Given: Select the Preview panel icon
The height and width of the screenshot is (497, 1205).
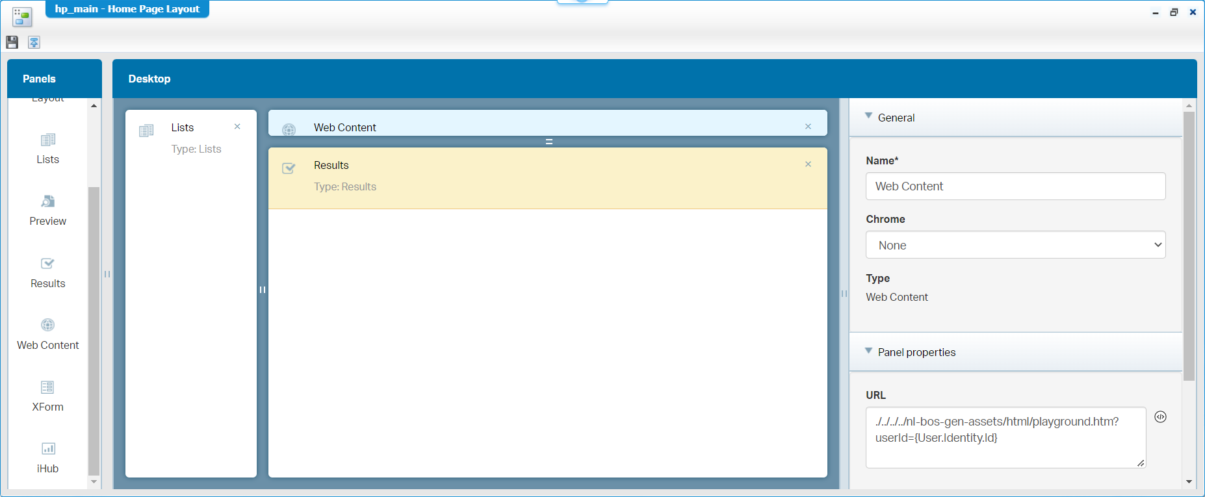Looking at the screenshot, I should pos(47,202).
